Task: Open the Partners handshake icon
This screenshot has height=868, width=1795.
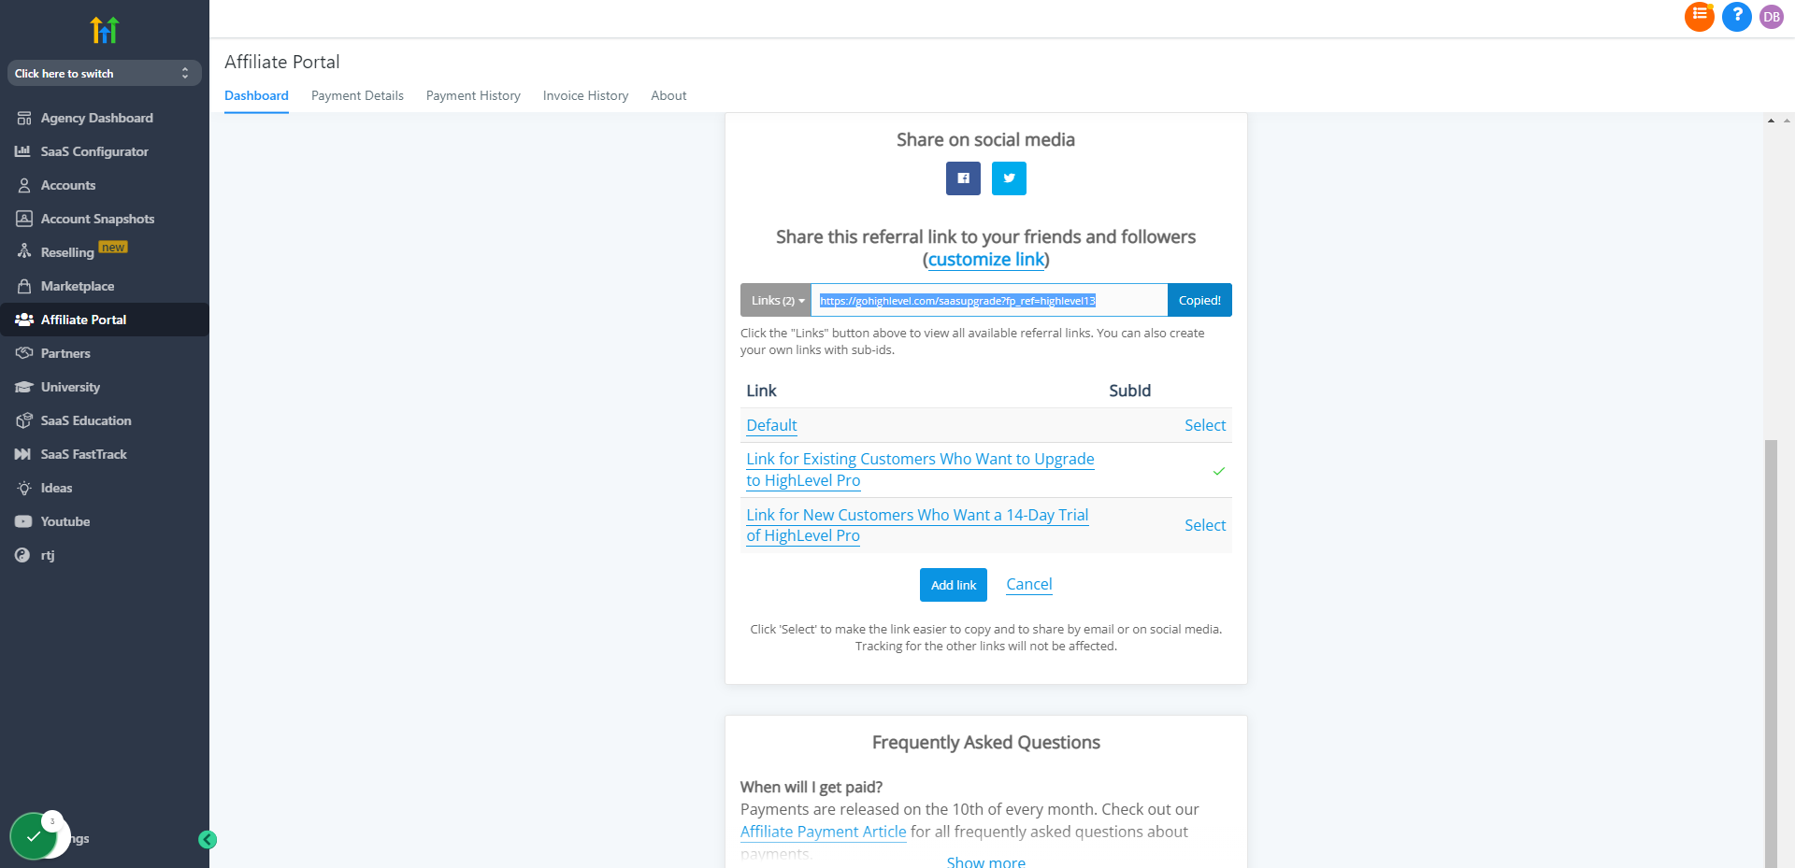Action: pos(24,353)
